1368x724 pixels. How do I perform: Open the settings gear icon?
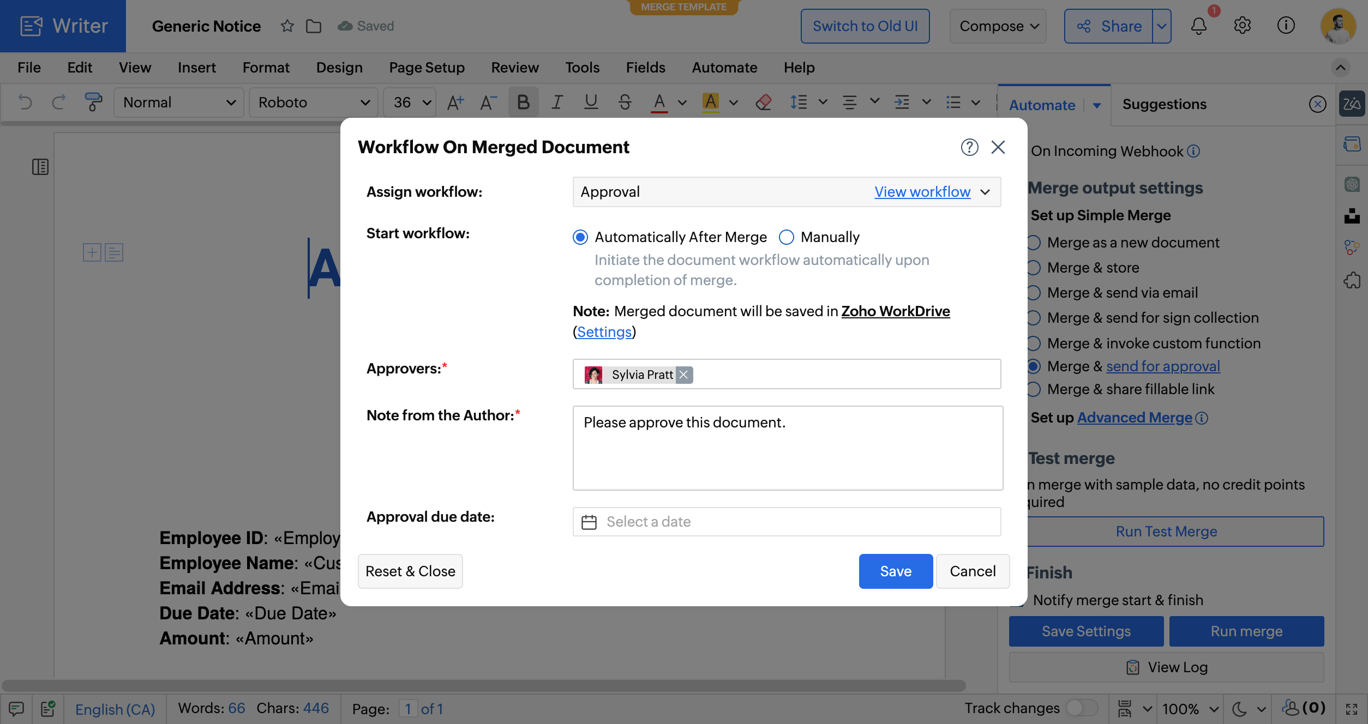pyautogui.click(x=1242, y=26)
